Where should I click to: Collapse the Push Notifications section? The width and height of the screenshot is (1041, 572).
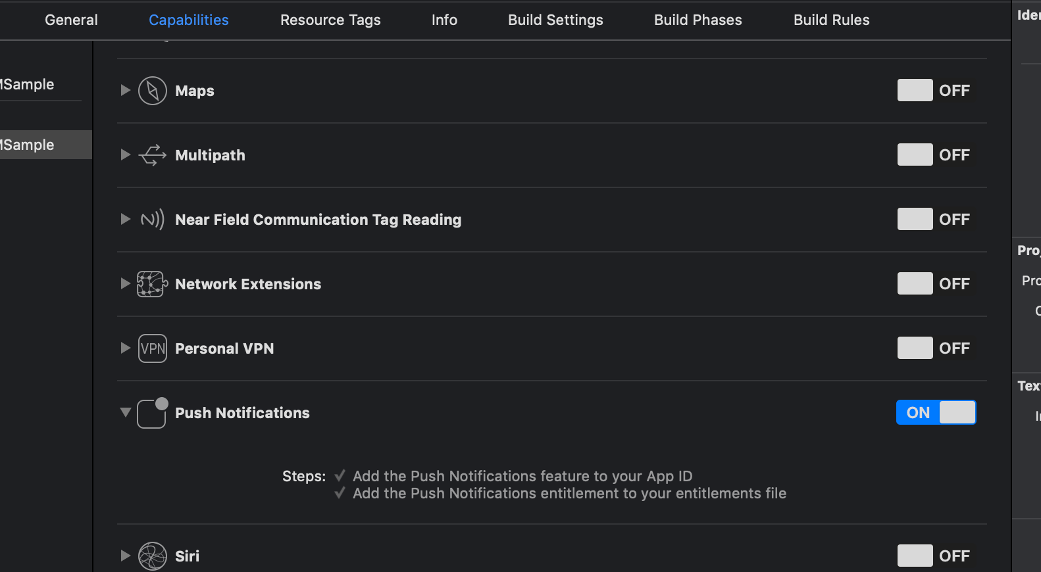point(125,413)
